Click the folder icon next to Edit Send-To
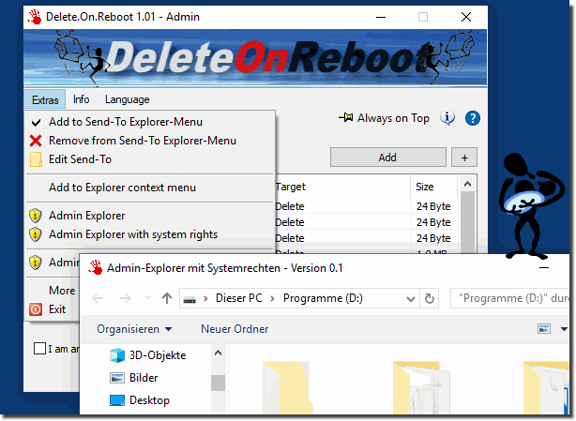This screenshot has height=421, width=576. (36, 159)
